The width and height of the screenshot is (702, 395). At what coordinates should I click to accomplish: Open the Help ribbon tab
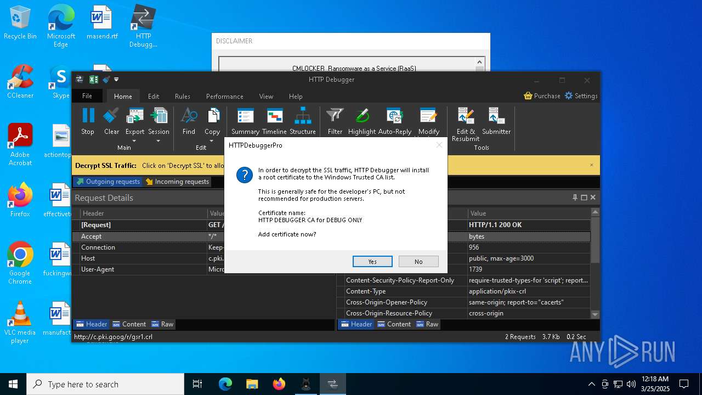pos(296,96)
